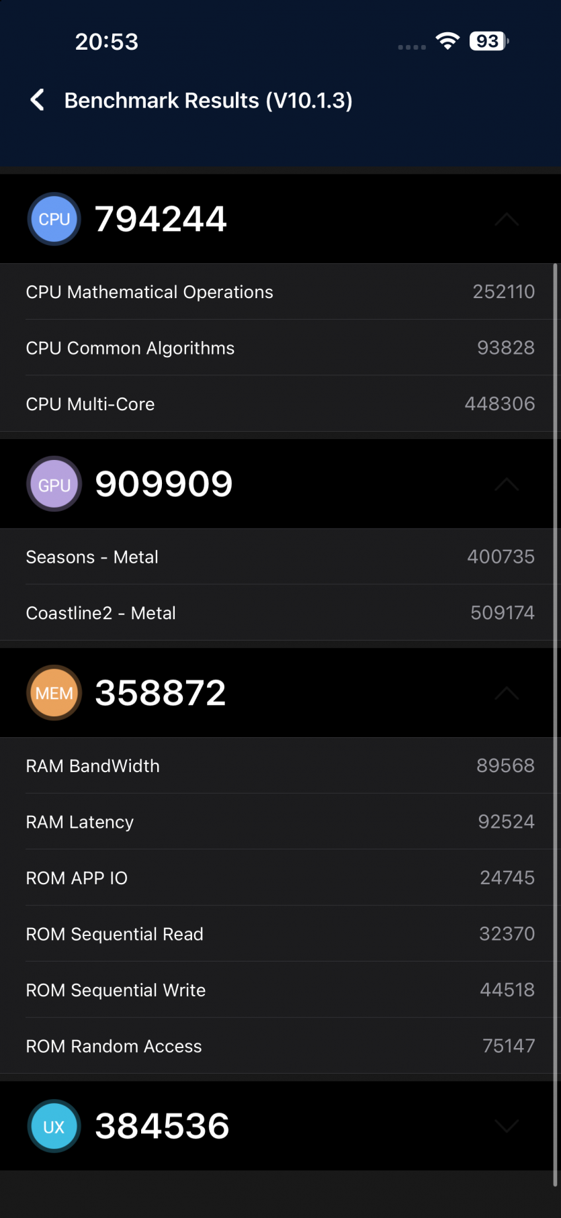Tap the orange MEM badge icon

point(54,693)
